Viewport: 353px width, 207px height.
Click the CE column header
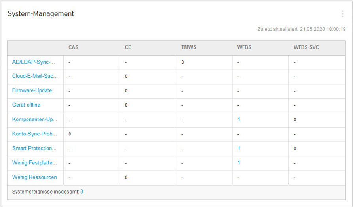[128, 47]
